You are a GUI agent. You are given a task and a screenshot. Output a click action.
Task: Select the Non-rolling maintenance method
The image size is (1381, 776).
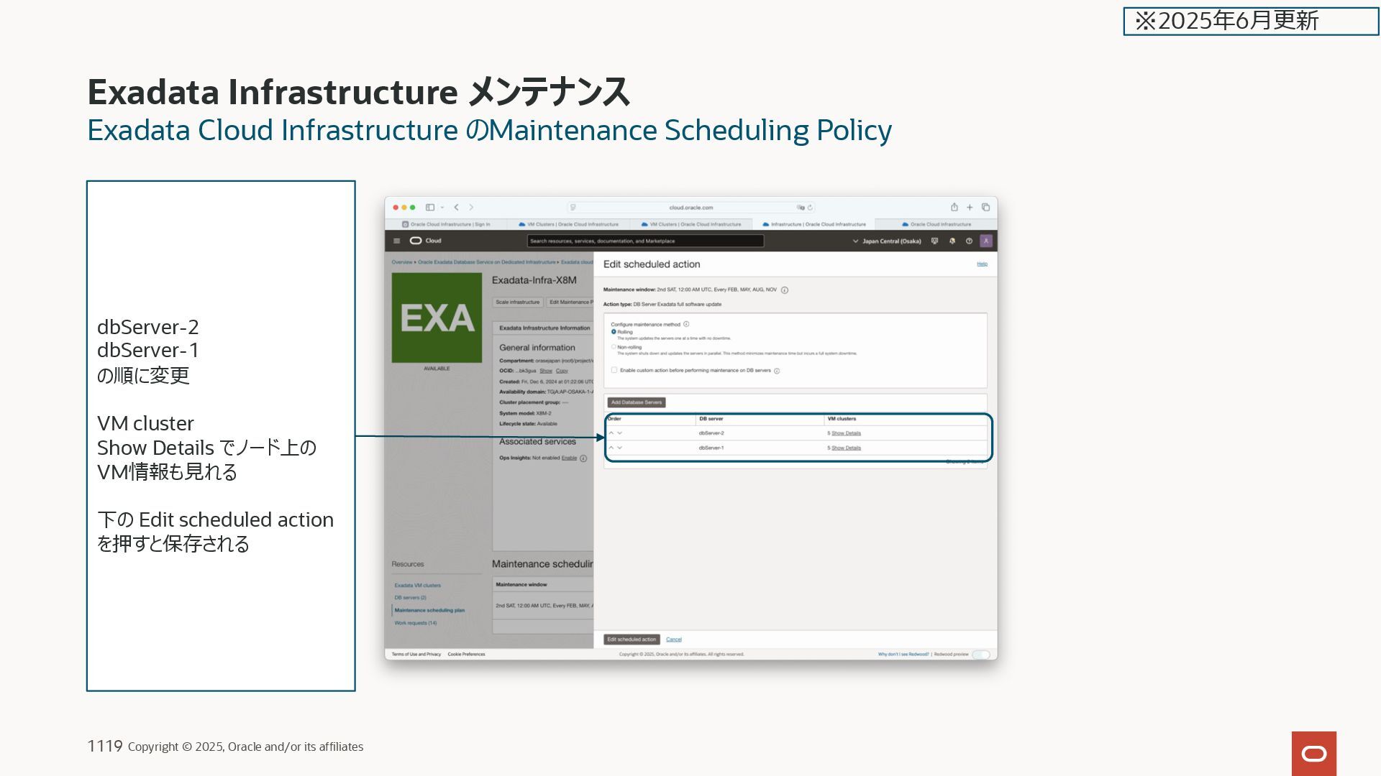pyautogui.click(x=614, y=347)
